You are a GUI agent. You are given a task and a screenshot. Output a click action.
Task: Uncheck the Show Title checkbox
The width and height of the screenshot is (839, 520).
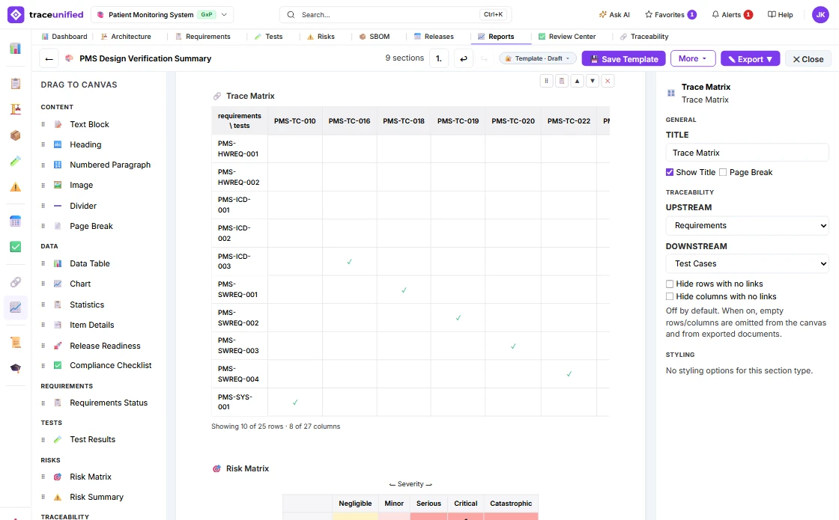(670, 172)
